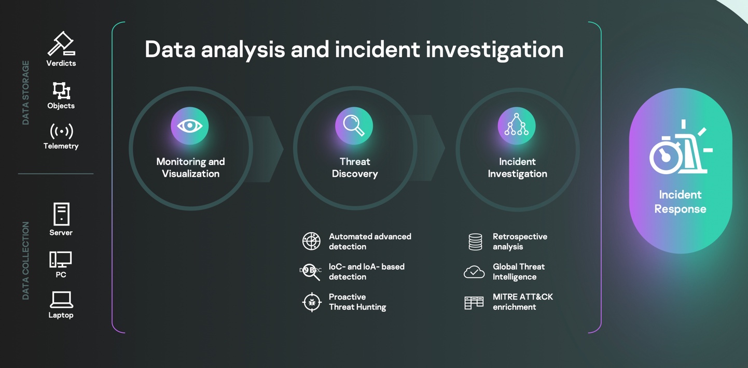Click the DATA STORAGE vertical label
The width and height of the screenshot is (748, 368).
25,93
